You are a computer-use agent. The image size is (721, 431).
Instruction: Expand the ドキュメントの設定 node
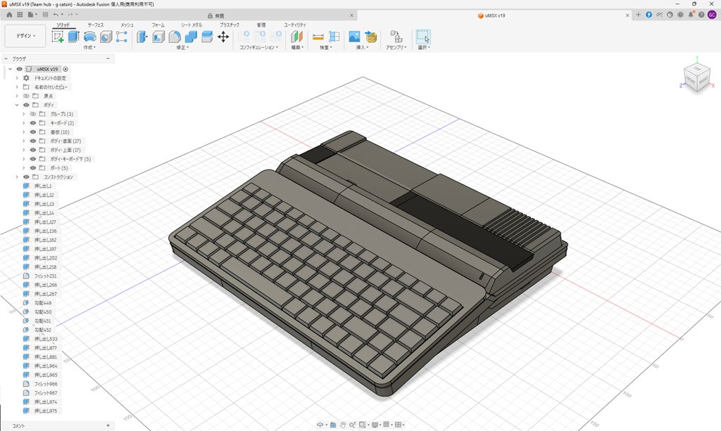point(17,78)
